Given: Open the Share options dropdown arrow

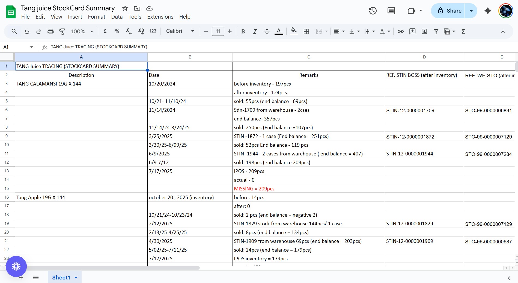Looking at the screenshot, I should [x=471, y=11].
